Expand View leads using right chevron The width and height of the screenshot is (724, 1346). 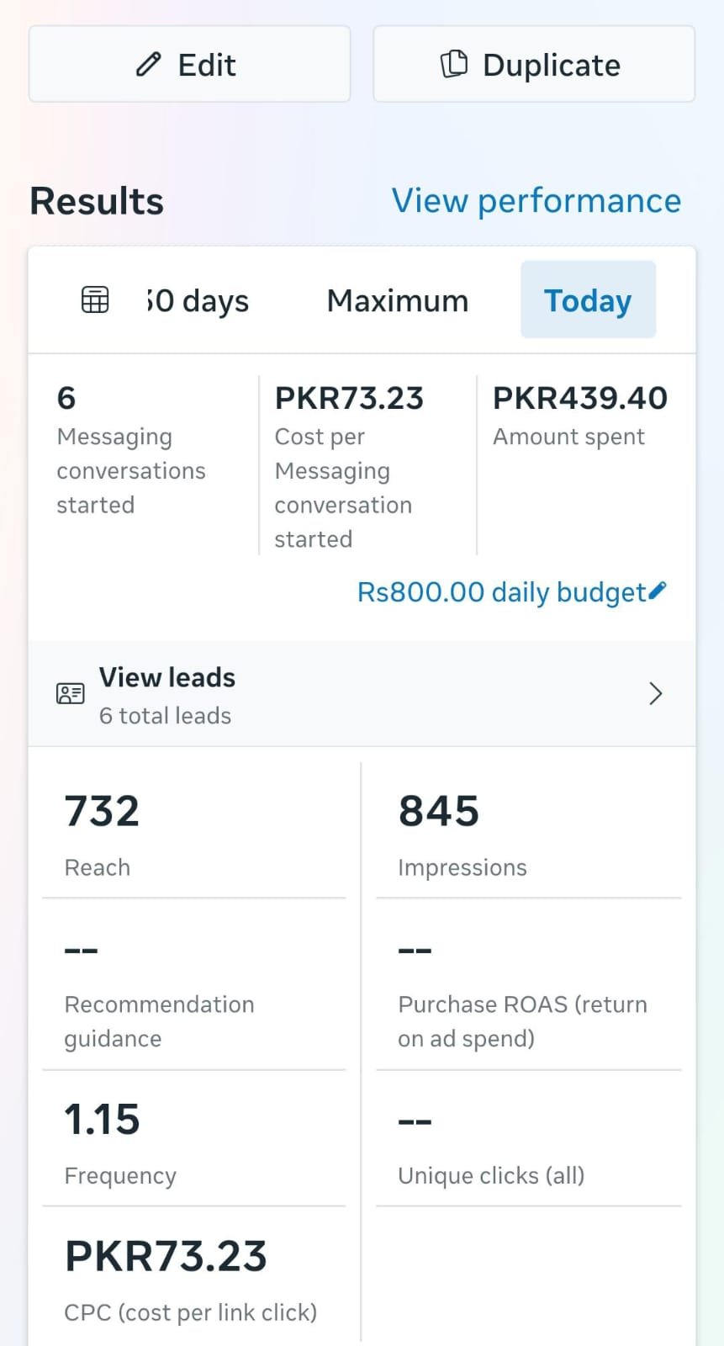(656, 694)
